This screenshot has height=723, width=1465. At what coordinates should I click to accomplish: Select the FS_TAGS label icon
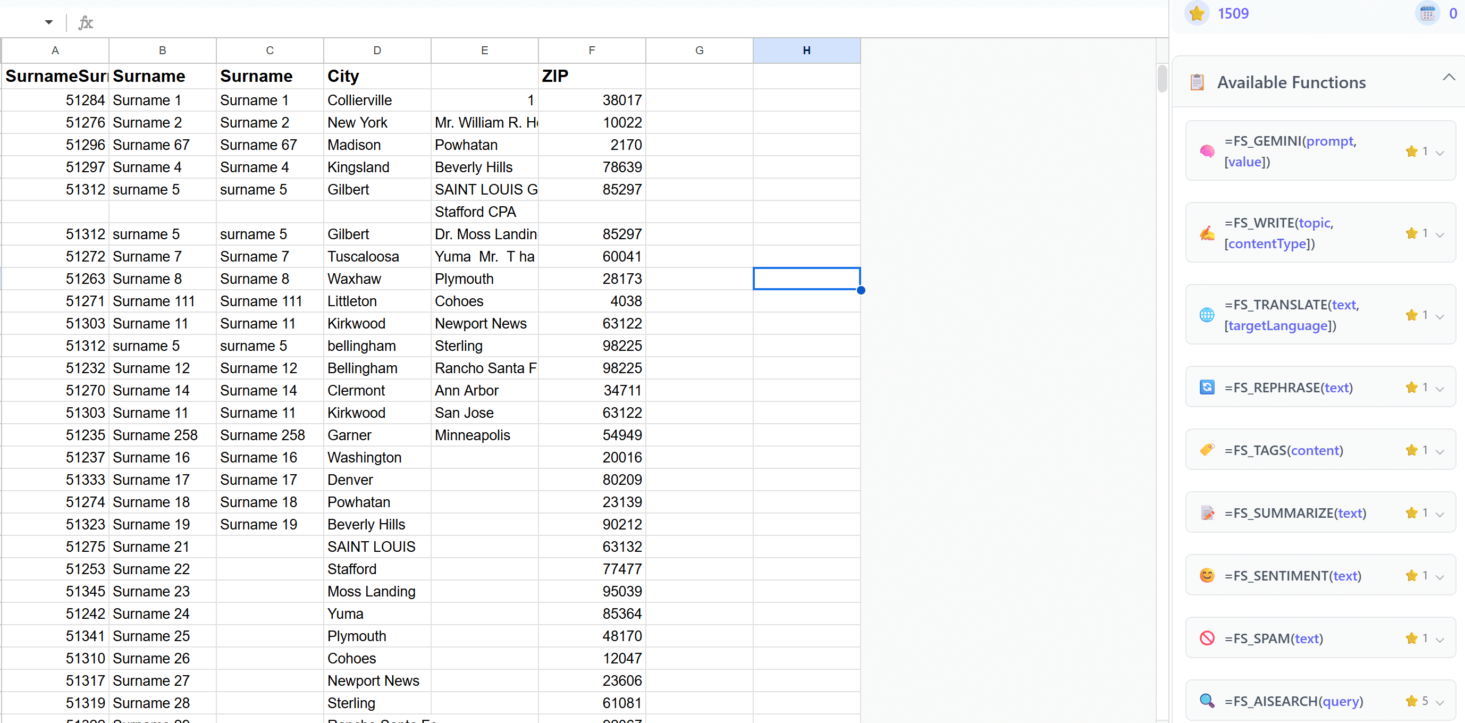(1207, 449)
